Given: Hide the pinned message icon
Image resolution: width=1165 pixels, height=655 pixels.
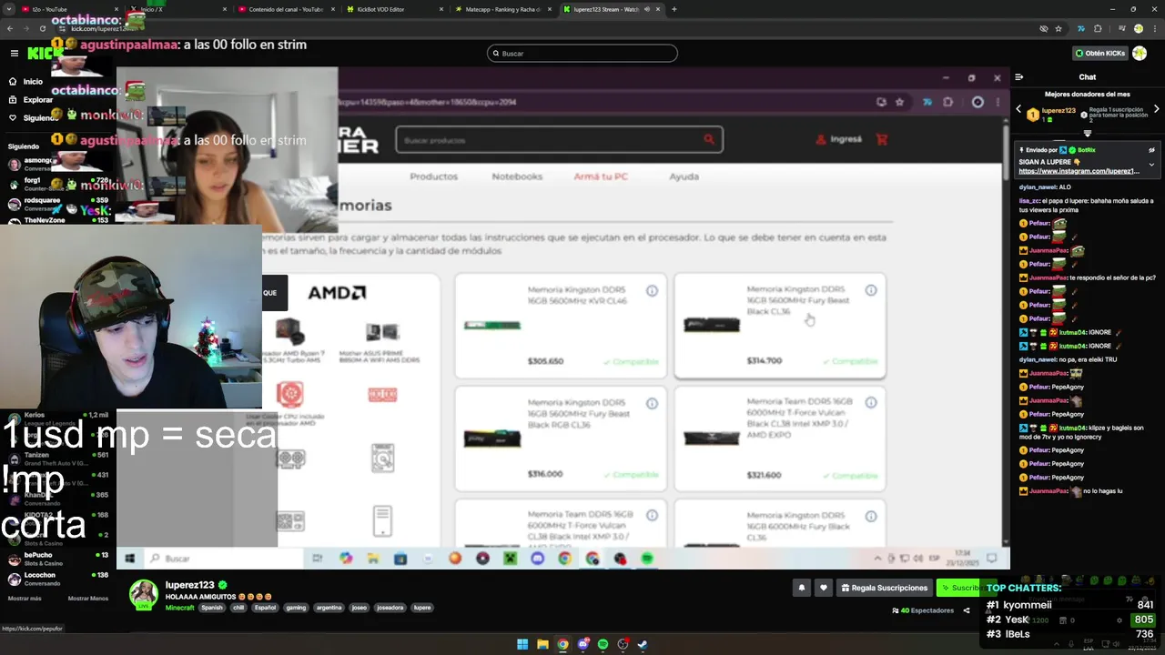Looking at the screenshot, I should coord(1151,150).
